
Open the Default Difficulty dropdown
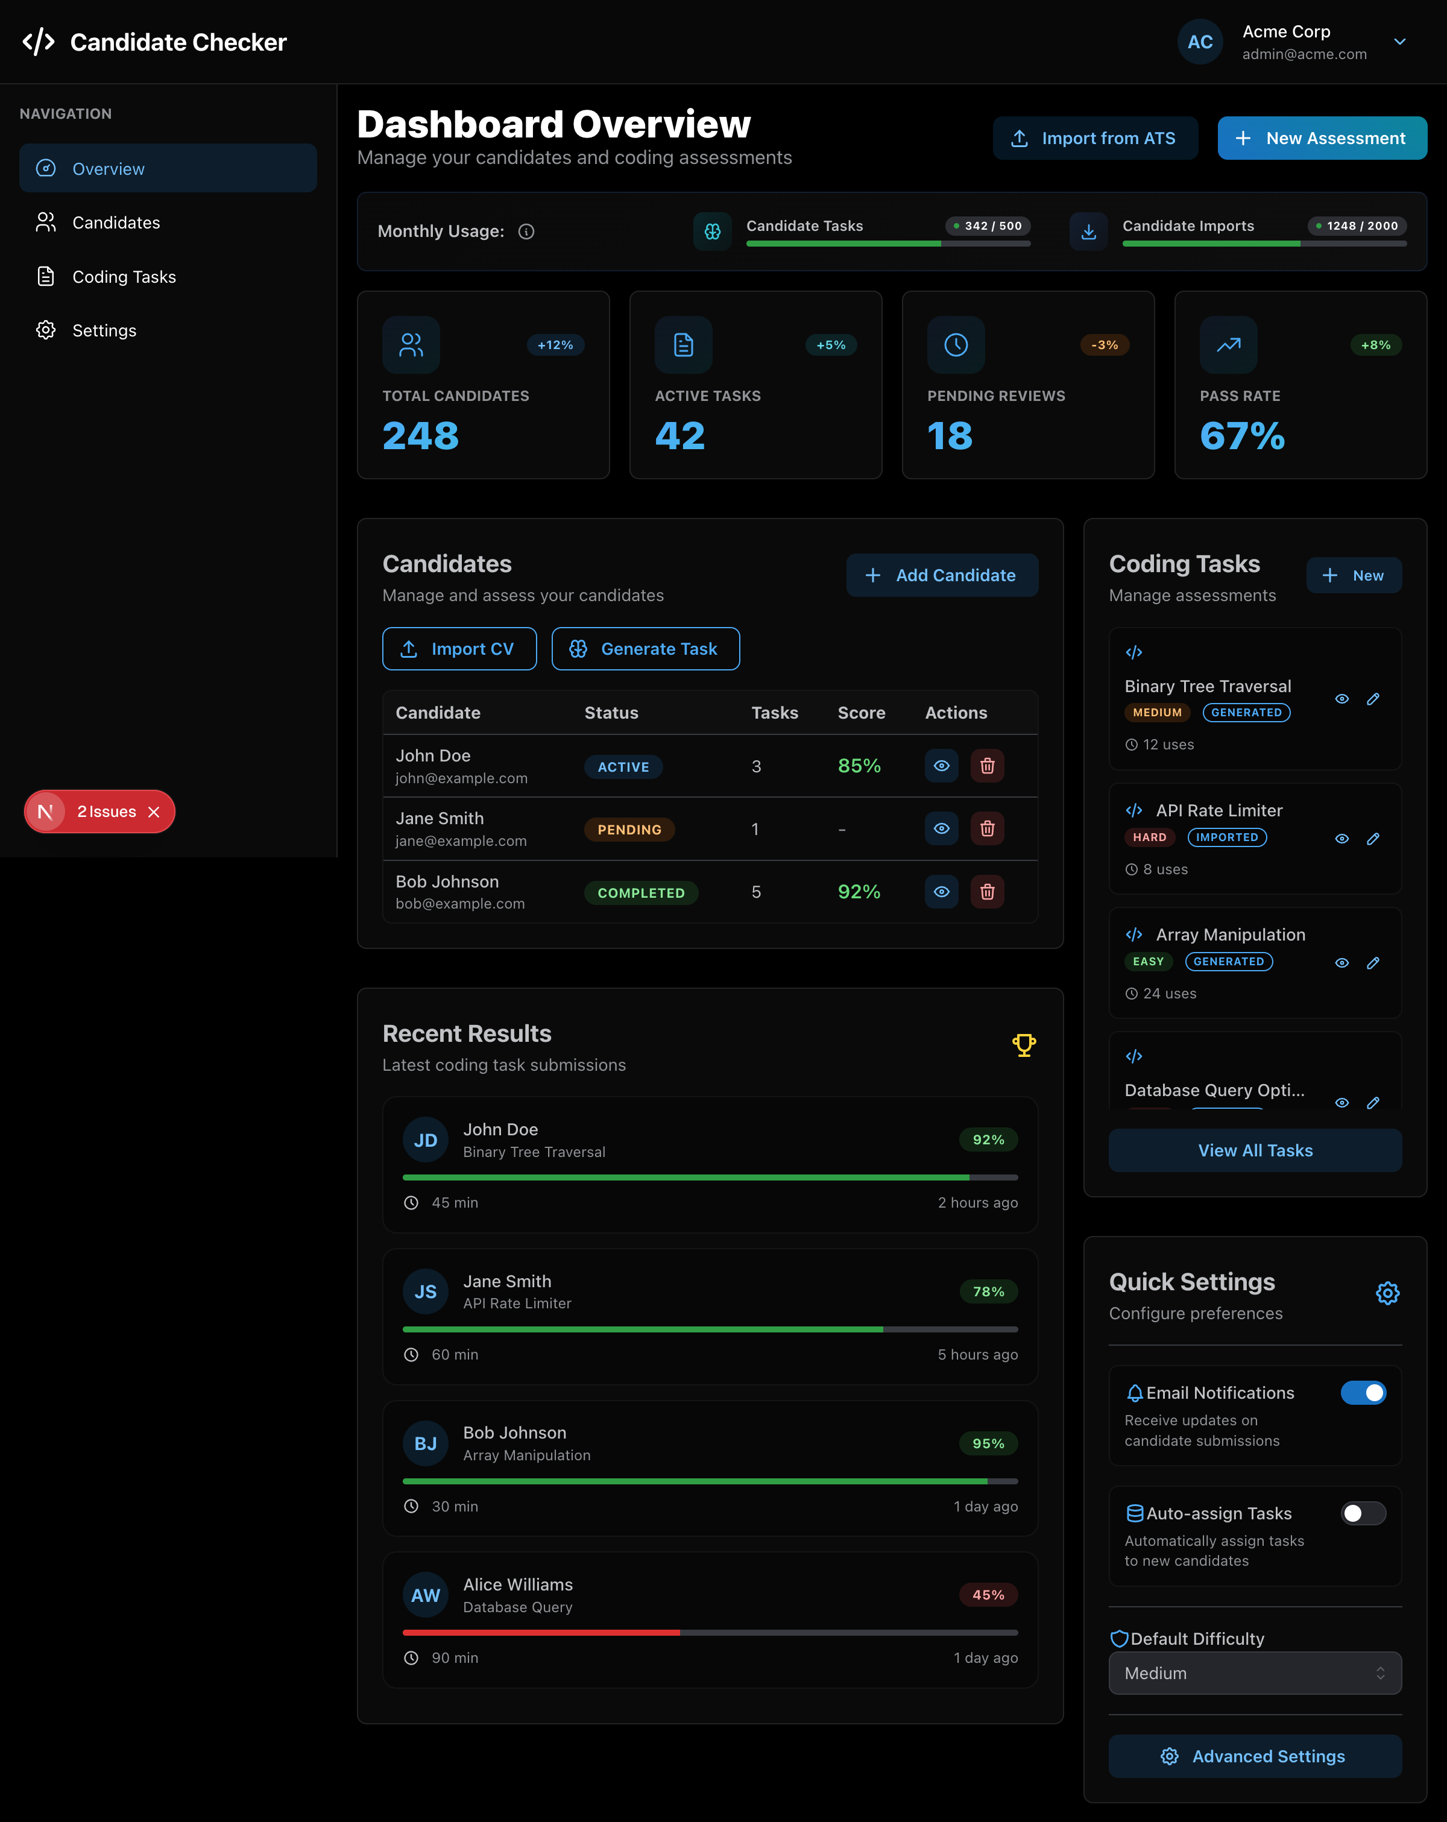[1255, 1673]
